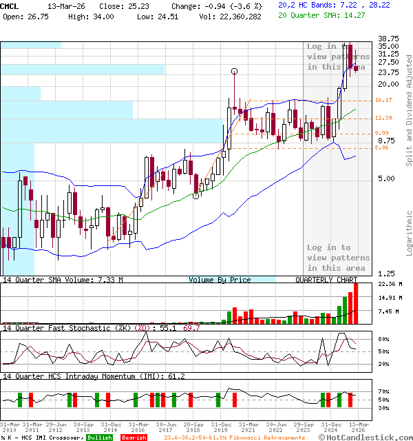Viewport: 413px width, 441px height.
Task: Click the green Bullish legend badge
Action: click(99, 438)
